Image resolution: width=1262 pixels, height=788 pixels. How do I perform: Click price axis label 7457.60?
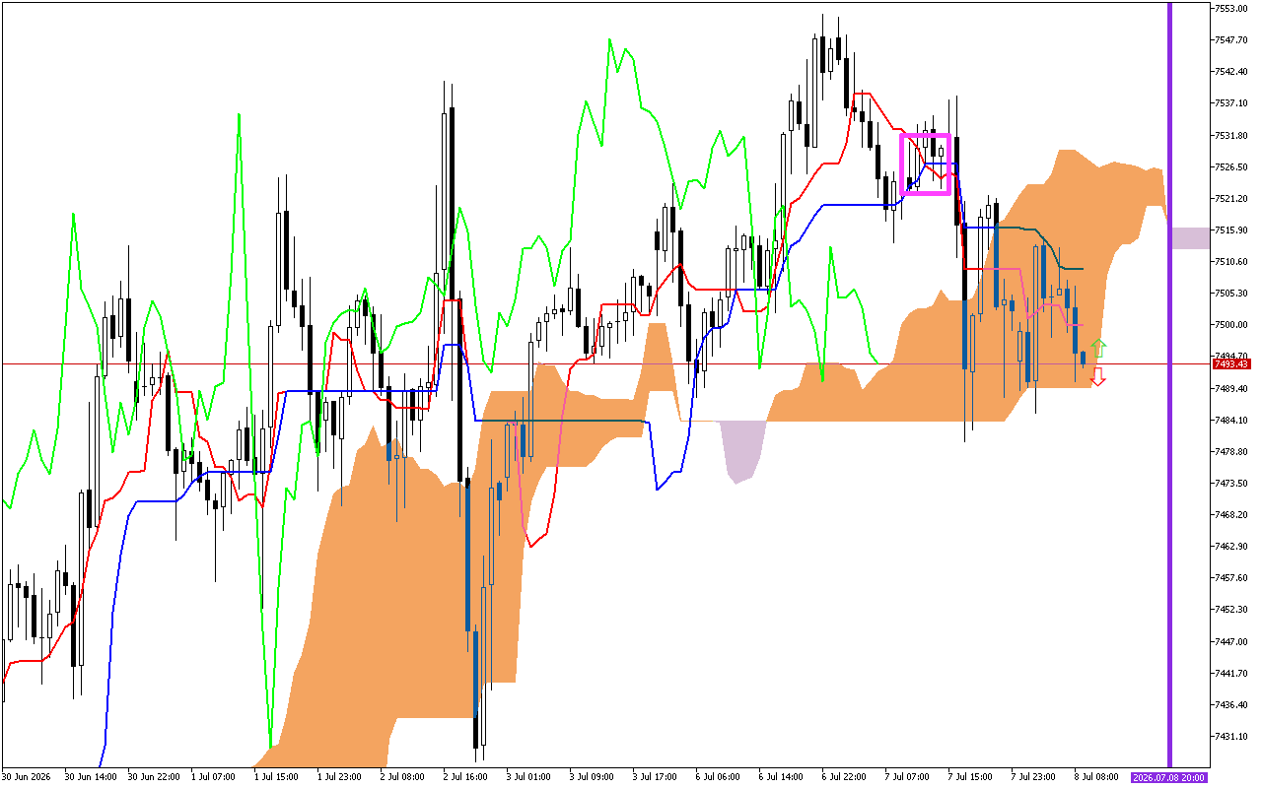1229,577
